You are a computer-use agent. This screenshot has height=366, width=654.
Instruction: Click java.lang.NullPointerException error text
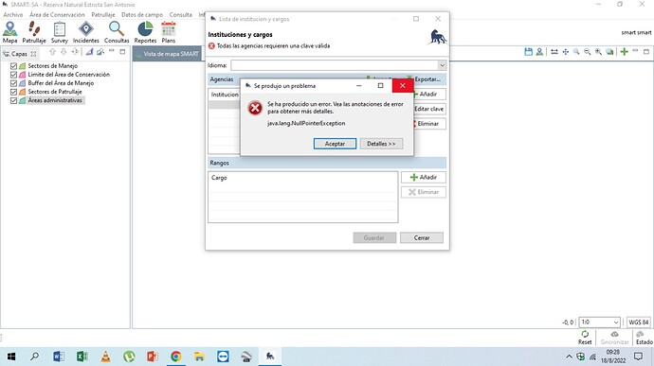[306, 123]
